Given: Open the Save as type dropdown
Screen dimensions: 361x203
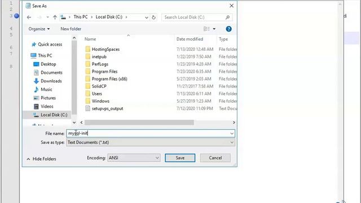Looking at the screenshot, I should (151, 143).
